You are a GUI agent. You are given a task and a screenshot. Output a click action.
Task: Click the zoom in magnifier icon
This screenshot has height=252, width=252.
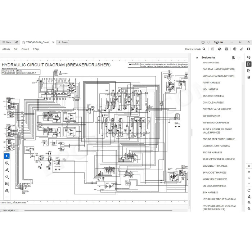tap(249, 202)
